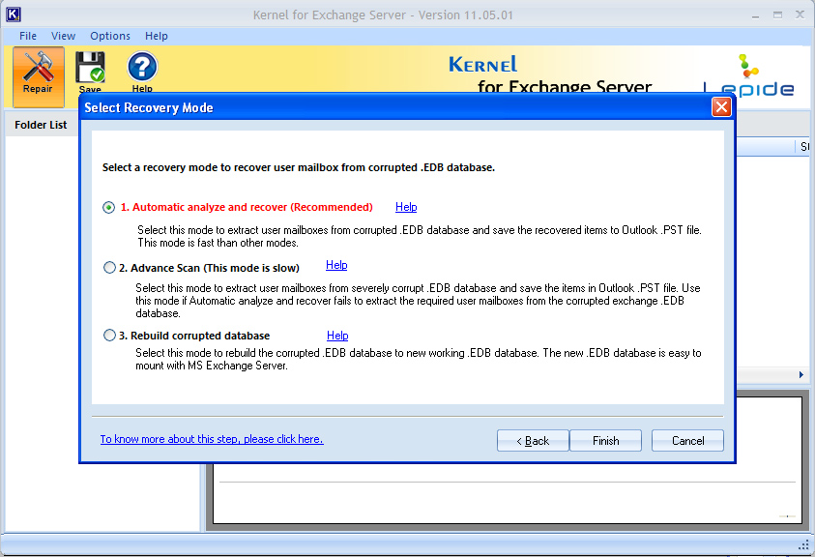This screenshot has height=557, width=815.
Task: Open Help link for Automatic analyze mode
Action: tap(406, 207)
